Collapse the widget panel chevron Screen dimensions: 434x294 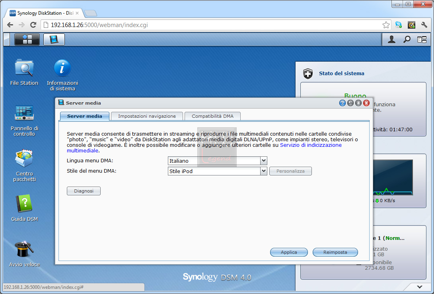click(x=420, y=287)
